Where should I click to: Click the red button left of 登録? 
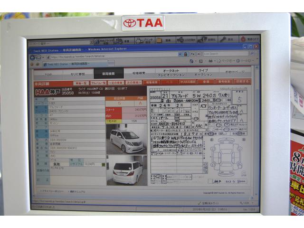pyautogui.click(x=188, y=82)
